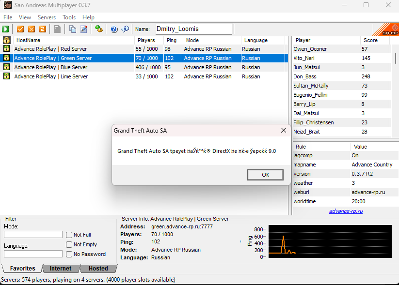Click the San Andreas Multiplayer title bar icon
The height and width of the screenshot is (285, 399).
click(x=8, y=5)
